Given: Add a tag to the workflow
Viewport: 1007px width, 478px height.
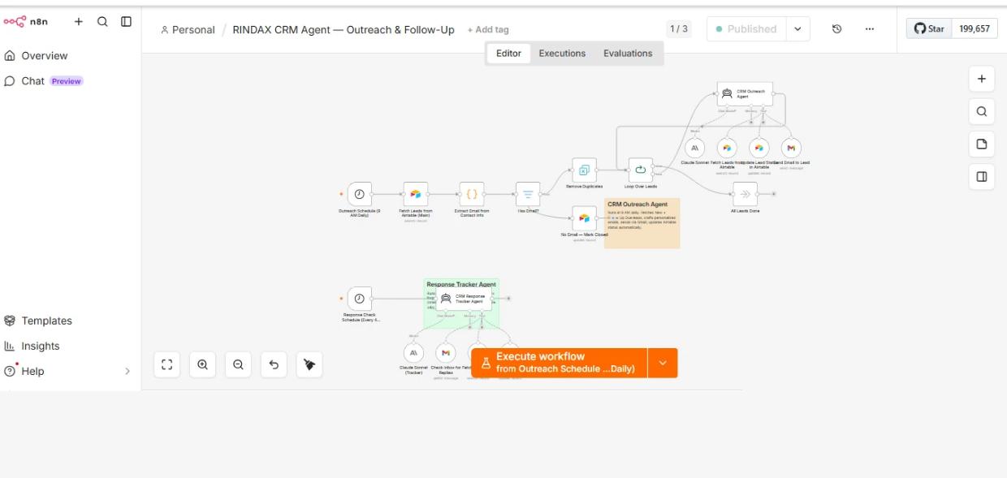Looking at the screenshot, I should [488, 29].
